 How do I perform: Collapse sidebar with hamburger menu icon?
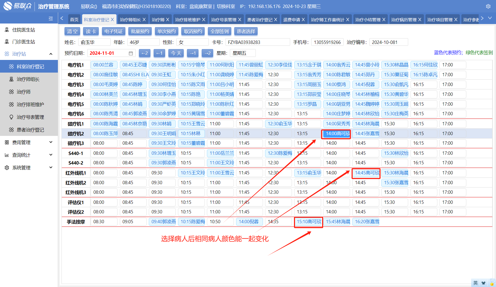pyautogui.click(x=51, y=19)
